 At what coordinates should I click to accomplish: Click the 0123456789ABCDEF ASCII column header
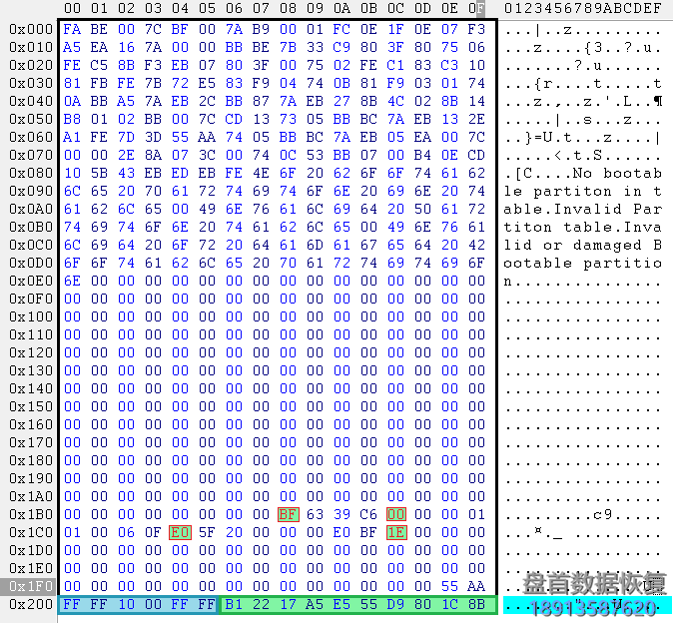[582, 9]
